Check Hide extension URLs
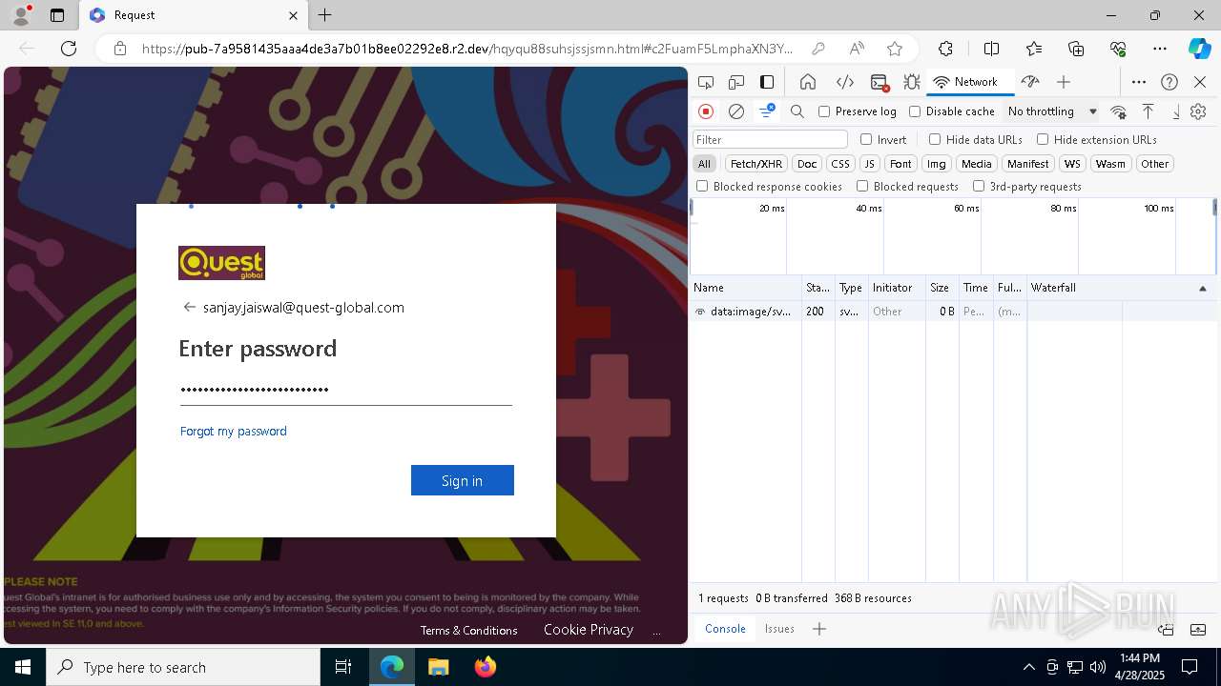The width and height of the screenshot is (1221, 686). (x=1043, y=139)
